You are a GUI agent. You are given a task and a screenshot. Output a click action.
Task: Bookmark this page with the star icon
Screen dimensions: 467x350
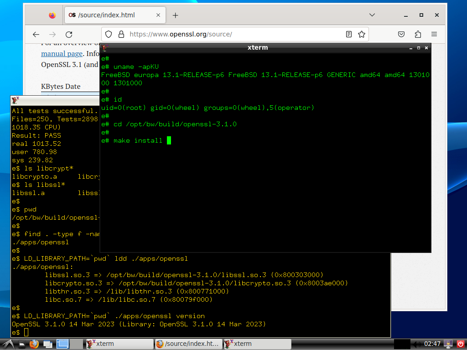(362, 34)
